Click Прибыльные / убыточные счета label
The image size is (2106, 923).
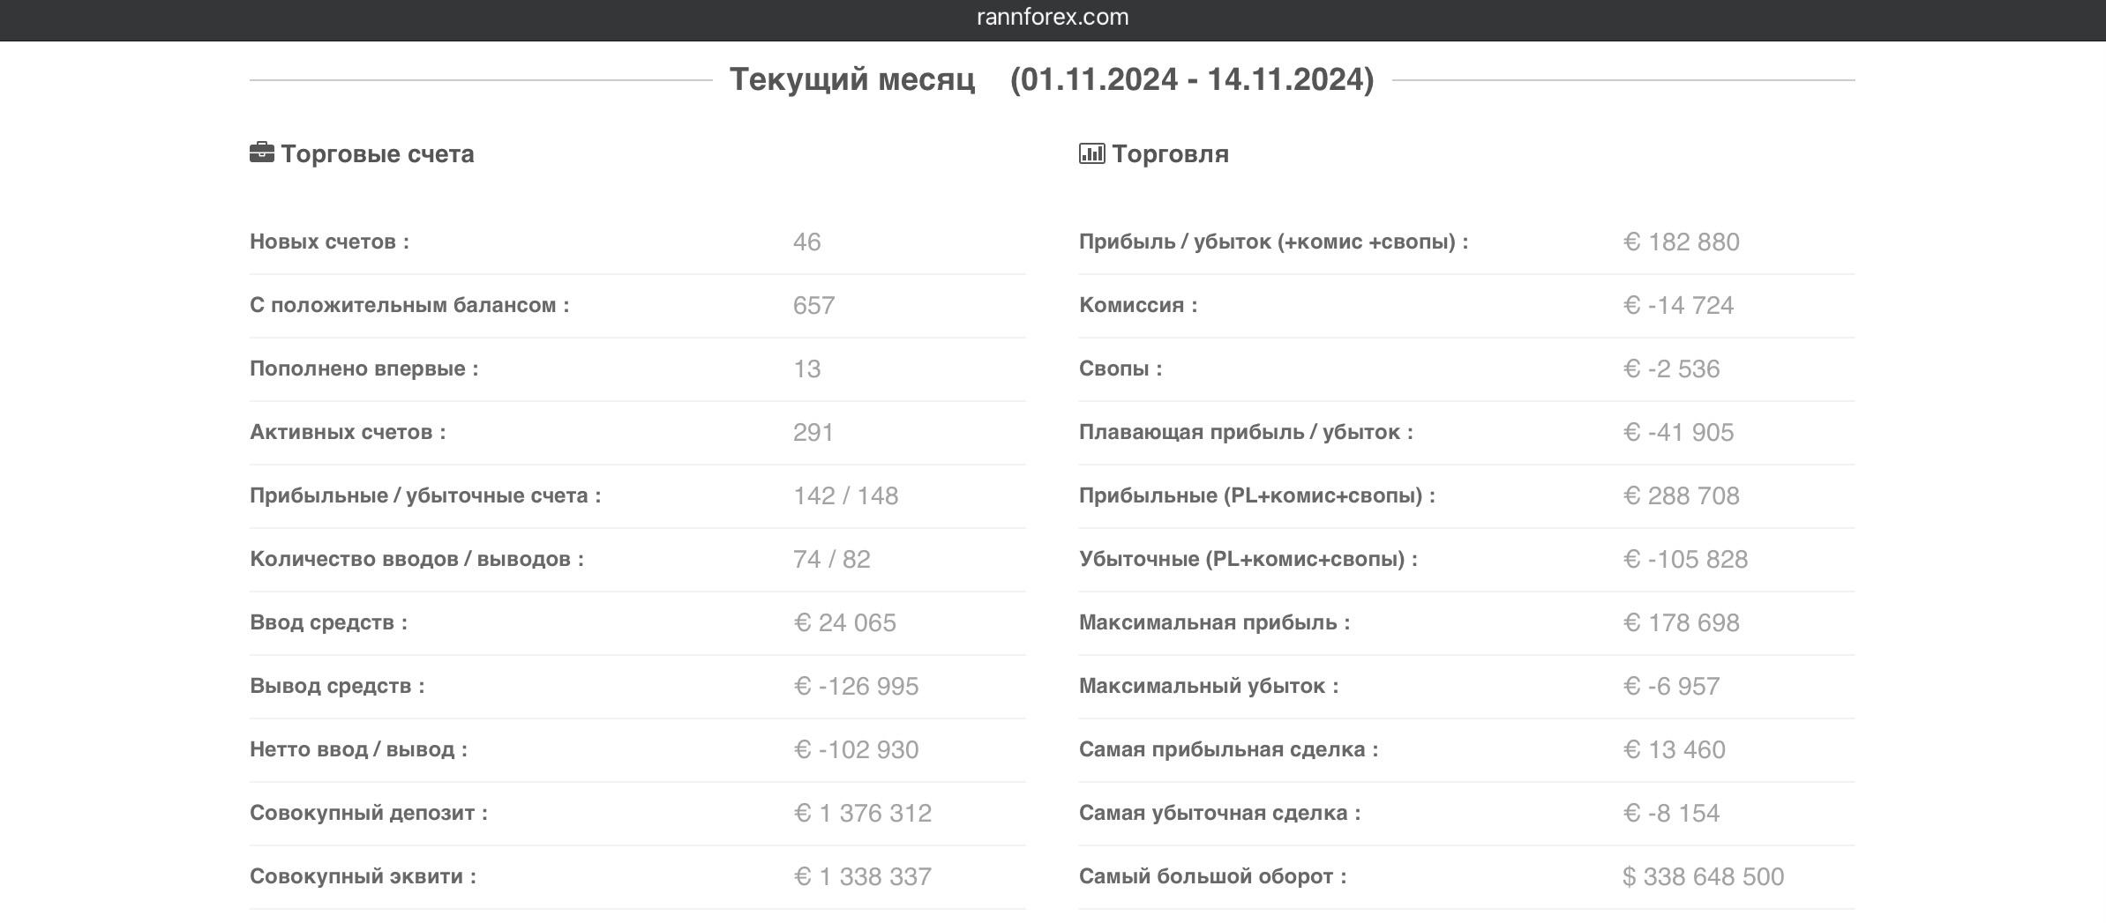pos(425,495)
